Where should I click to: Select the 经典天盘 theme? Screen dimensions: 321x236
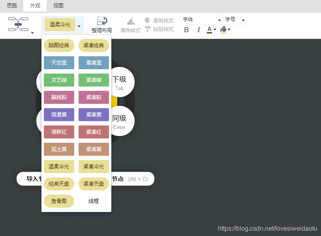(59, 184)
